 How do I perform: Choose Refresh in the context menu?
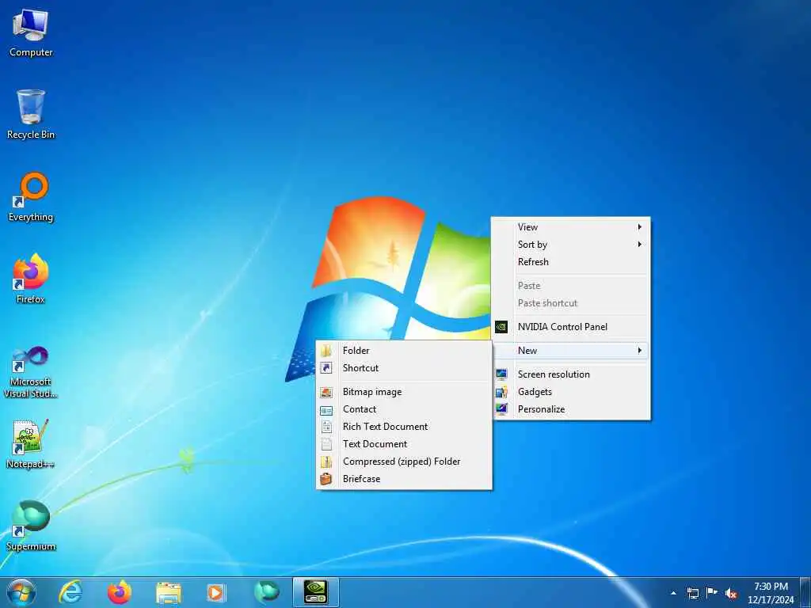click(571, 262)
